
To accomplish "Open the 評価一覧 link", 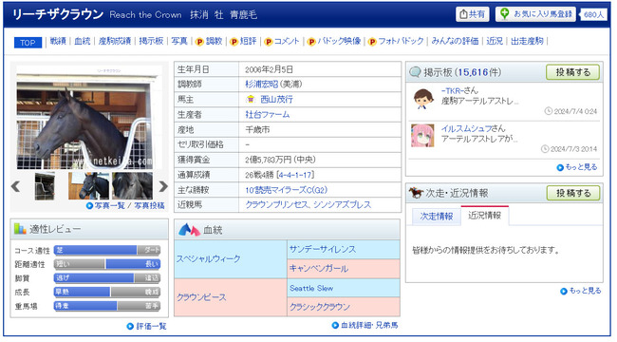I will point(151,326).
